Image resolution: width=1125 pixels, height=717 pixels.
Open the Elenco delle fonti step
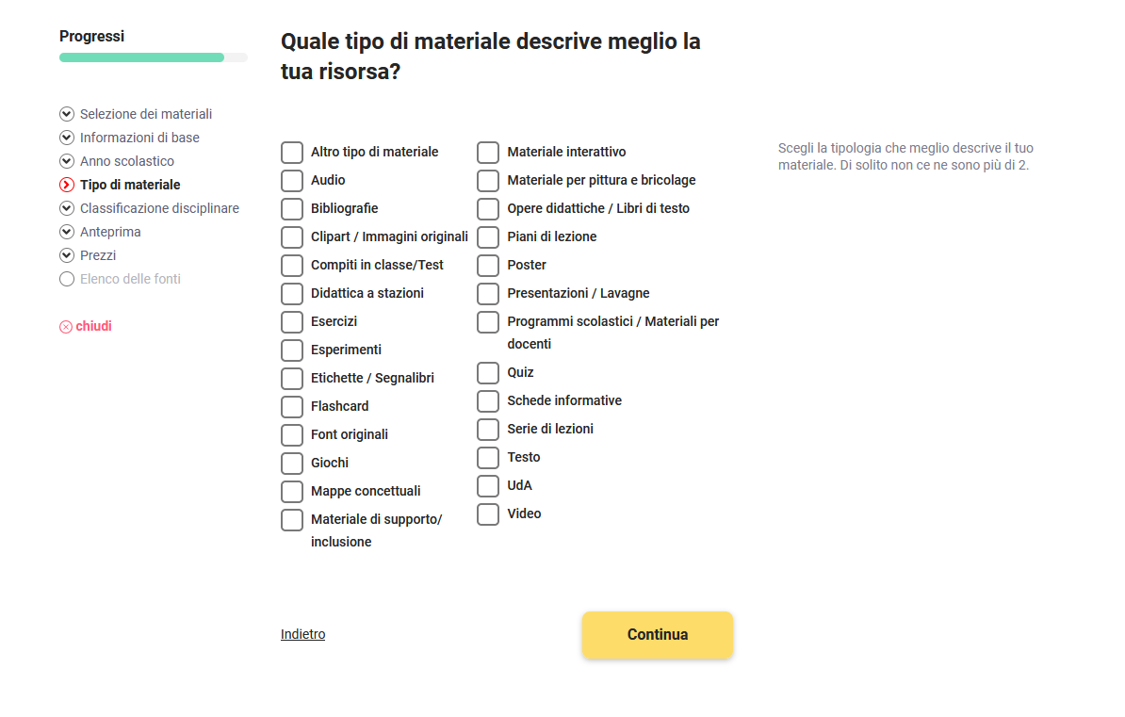pos(130,279)
